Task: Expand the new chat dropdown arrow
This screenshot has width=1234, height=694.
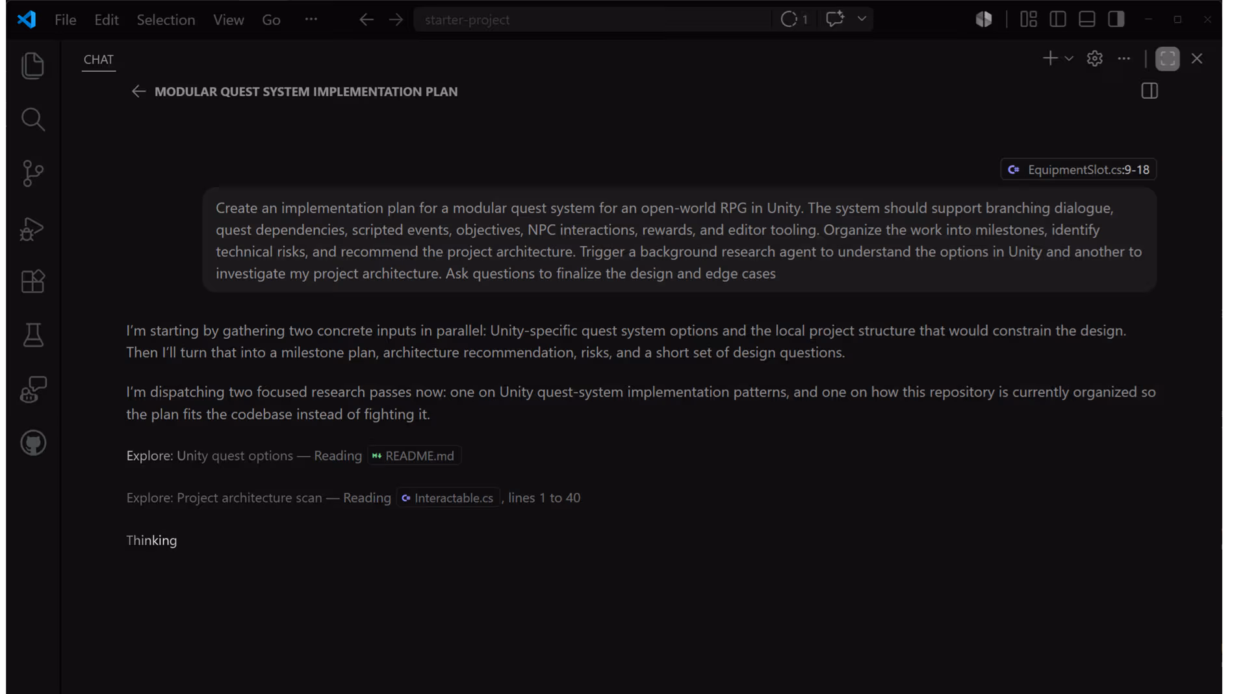Action: coord(1069,58)
